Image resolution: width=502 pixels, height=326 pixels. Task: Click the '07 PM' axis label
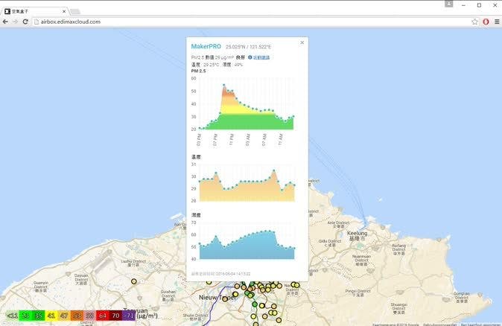215,140
